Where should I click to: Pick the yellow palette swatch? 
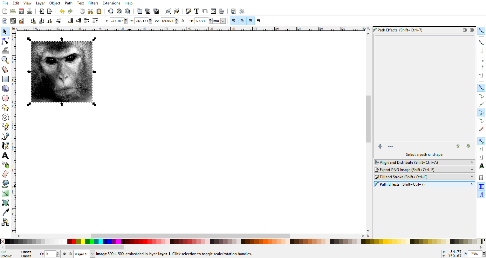click(83, 241)
